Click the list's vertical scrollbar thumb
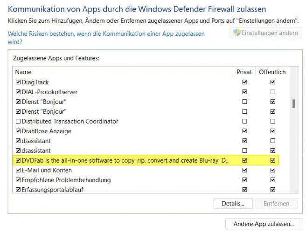Viewport: 306px width, 233px height. coord(294,104)
